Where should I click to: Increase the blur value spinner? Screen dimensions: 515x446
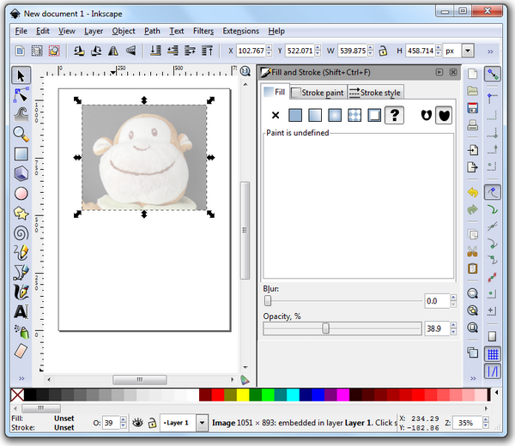tap(453, 298)
